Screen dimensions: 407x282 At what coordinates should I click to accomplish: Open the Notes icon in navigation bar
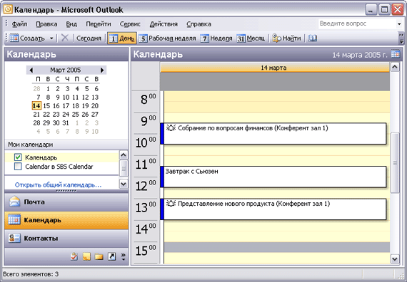coord(86,256)
